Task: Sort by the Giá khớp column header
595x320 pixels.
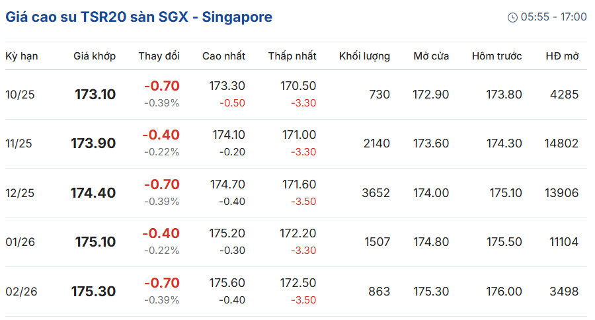Action: 95,56
